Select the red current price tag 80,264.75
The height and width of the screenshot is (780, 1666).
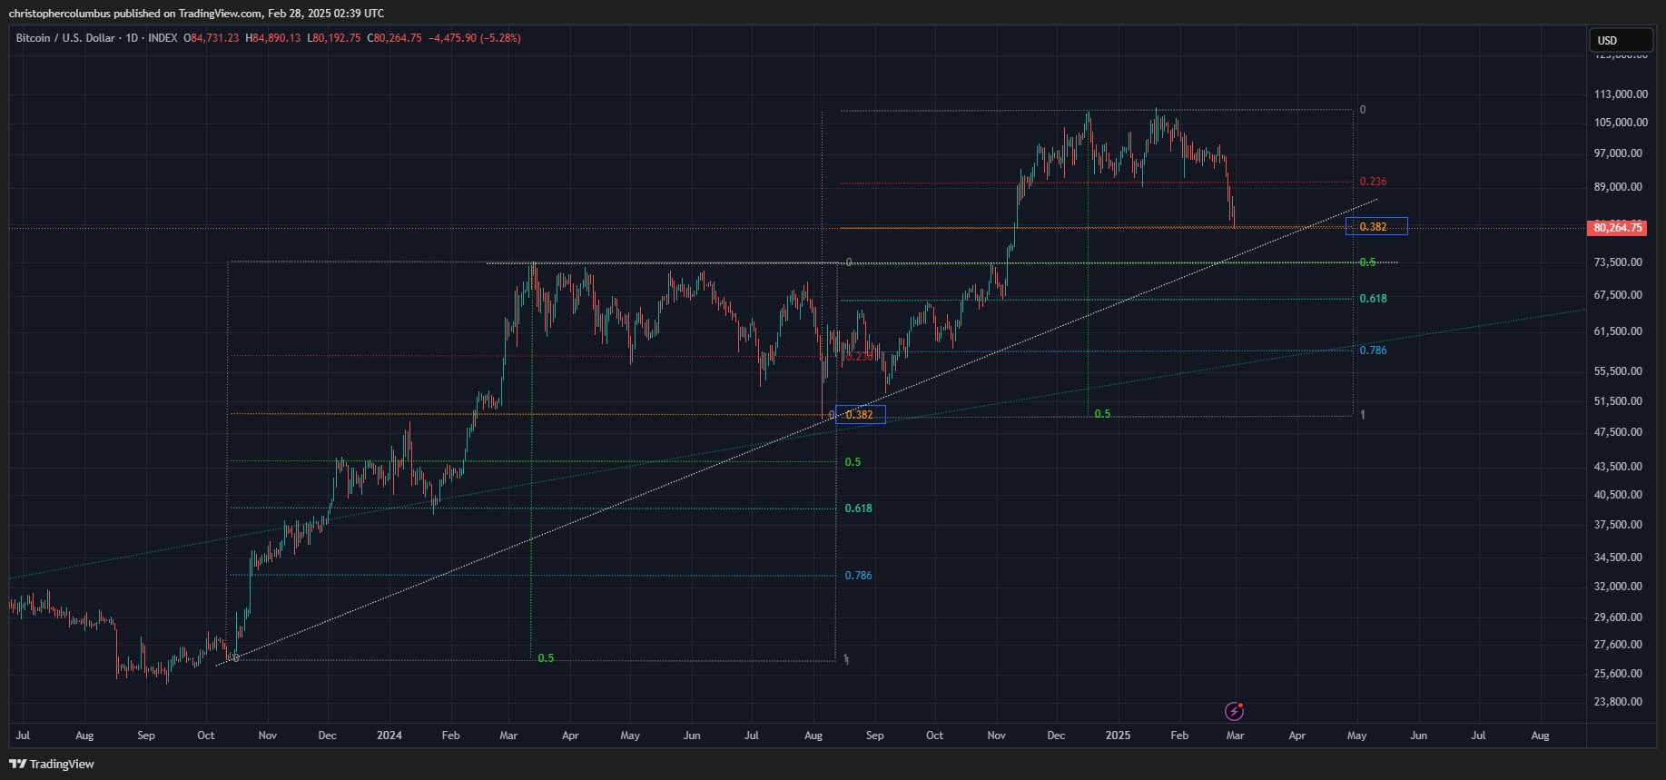pyautogui.click(x=1618, y=228)
